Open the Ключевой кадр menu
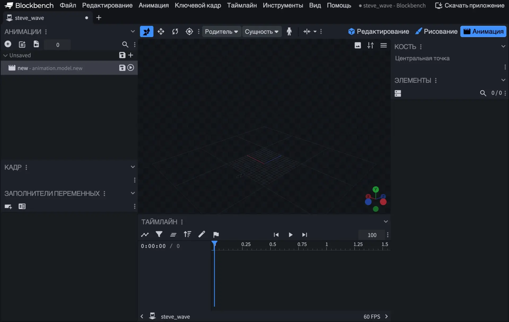The width and height of the screenshot is (509, 322). (198, 5)
